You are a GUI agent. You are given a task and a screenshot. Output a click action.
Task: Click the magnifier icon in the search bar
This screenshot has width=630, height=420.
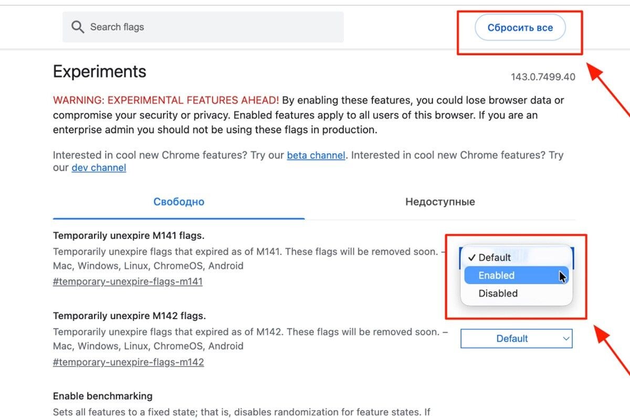pos(78,27)
